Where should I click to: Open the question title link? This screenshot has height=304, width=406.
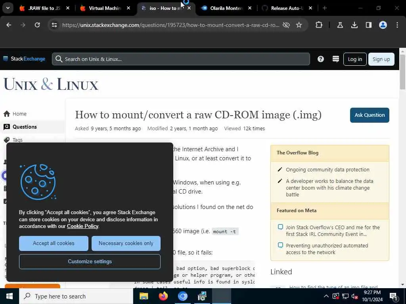pyautogui.click(x=198, y=114)
